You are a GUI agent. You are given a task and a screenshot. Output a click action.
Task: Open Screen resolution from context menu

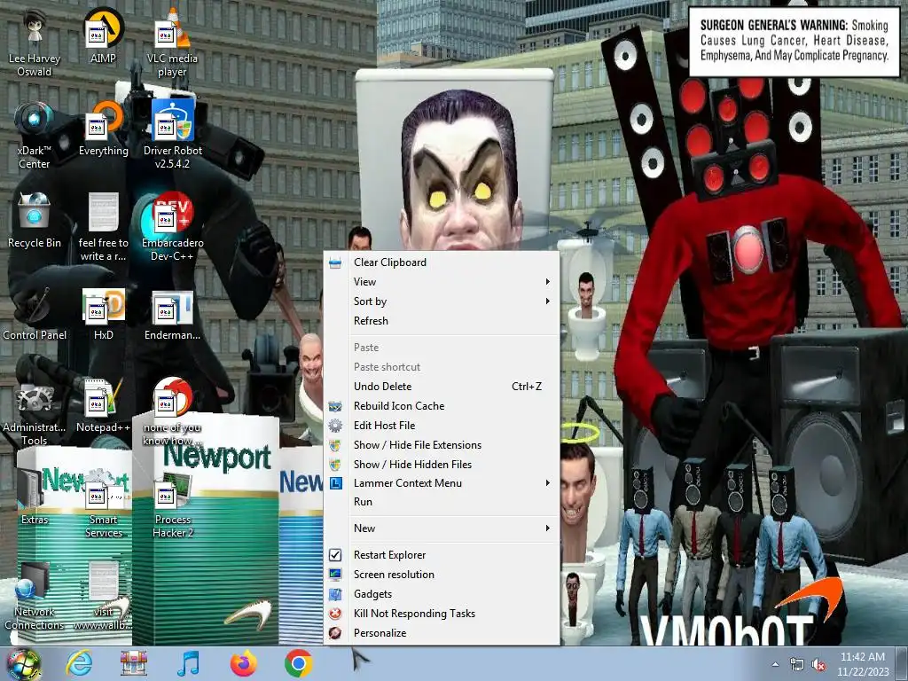tap(442, 575)
